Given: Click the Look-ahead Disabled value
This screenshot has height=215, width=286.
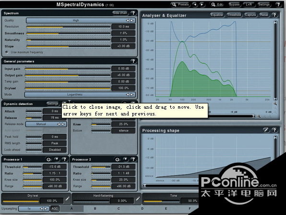Looking at the screenshot, I should coord(55,150).
